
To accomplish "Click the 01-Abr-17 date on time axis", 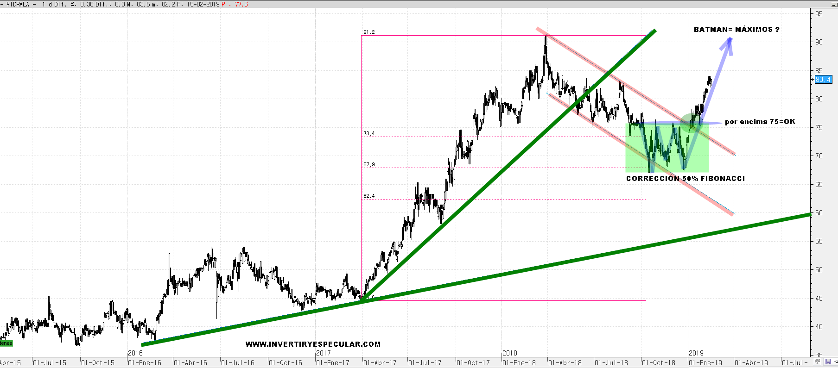I will tap(380, 363).
